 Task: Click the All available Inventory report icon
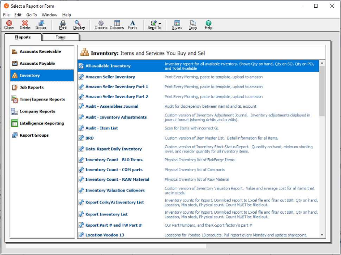click(x=81, y=66)
